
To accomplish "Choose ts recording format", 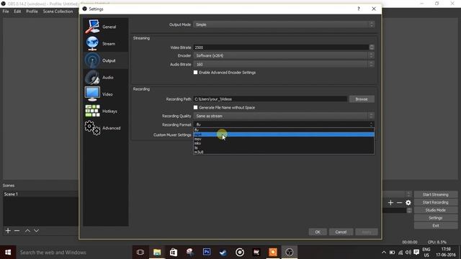I will pos(284,147).
